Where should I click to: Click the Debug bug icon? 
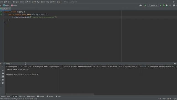[x=164, y=5]
